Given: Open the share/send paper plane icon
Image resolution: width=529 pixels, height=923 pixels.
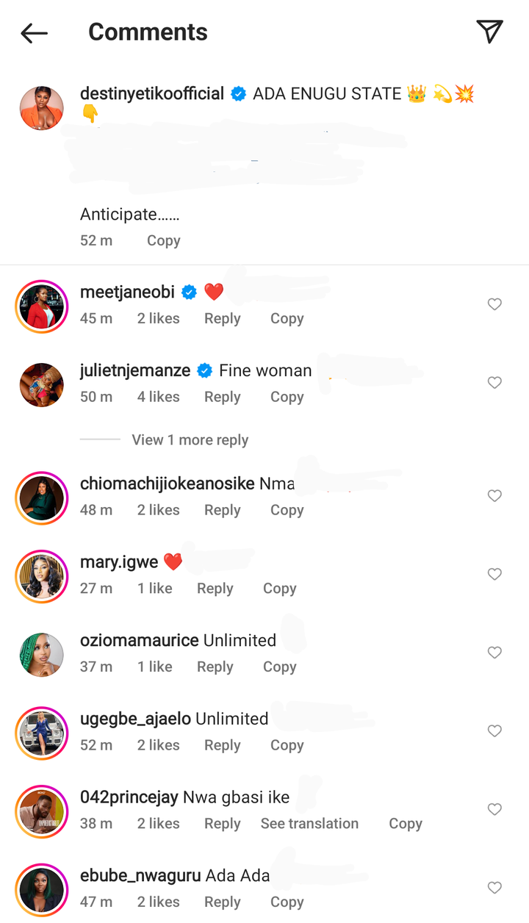Looking at the screenshot, I should click(x=489, y=31).
